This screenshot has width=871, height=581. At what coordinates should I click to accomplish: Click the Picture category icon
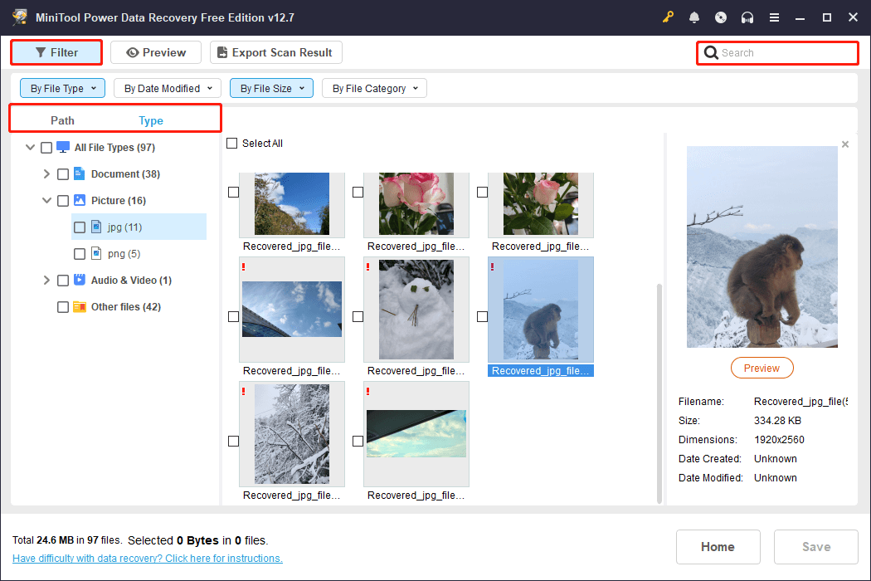coord(80,201)
